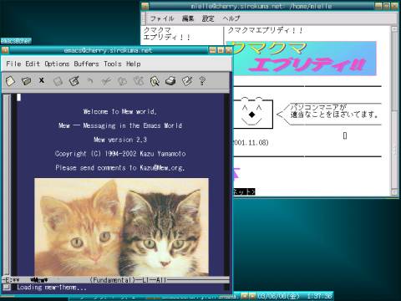This screenshot has width=401, height=301.
Task: Click the first small pager button on taskbar
Action: pyautogui.click(x=244, y=295)
